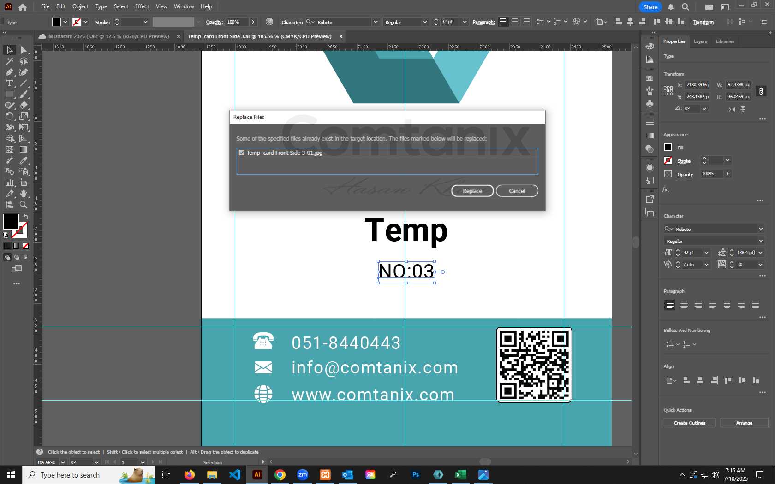Select the Line Segment tool
The width and height of the screenshot is (775, 484).
pos(24,83)
